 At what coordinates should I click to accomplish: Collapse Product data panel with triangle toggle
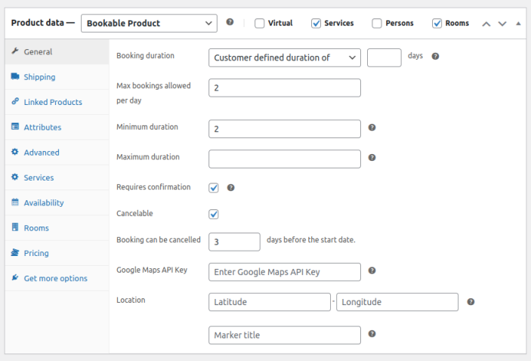coord(517,23)
